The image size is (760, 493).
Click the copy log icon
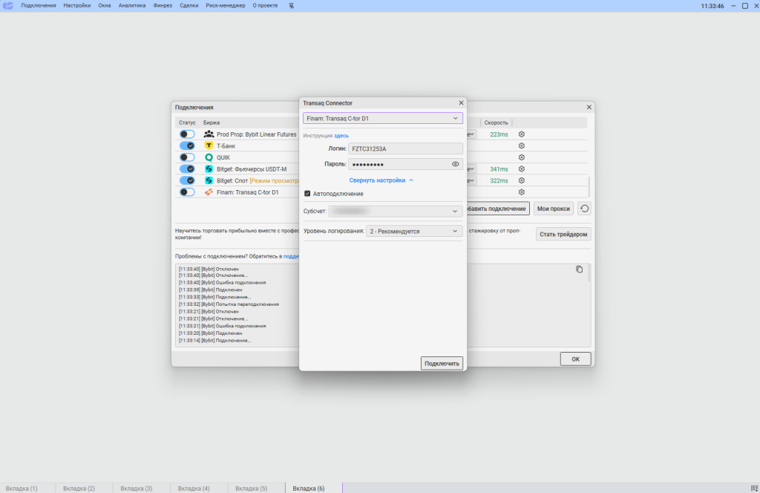[580, 270]
